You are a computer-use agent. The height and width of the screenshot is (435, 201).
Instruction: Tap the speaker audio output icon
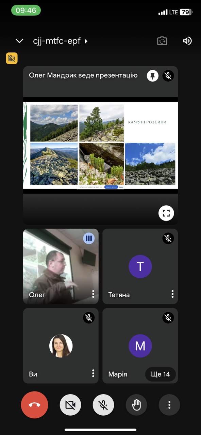click(x=187, y=41)
